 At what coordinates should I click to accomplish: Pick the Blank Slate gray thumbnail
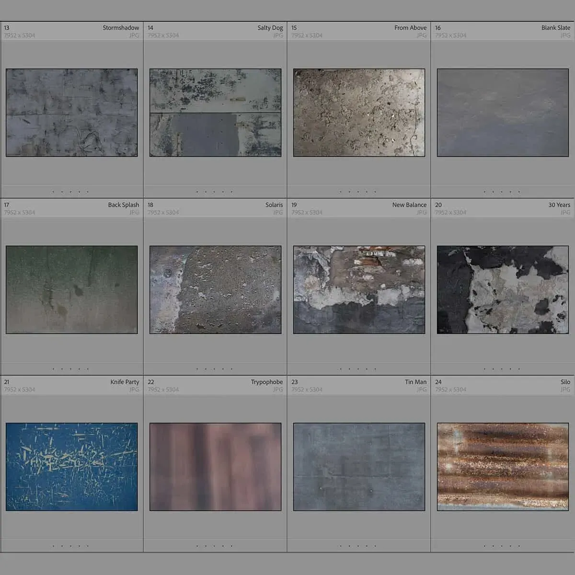[503, 113]
